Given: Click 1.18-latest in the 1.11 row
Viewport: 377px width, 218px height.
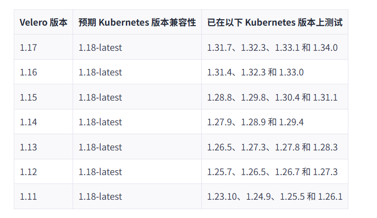Looking at the screenshot, I should (100, 197).
